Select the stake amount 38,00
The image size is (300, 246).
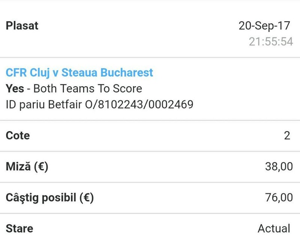click(x=279, y=167)
